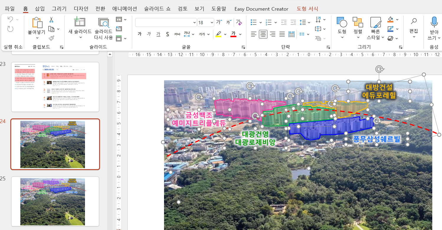Click the Copy icon
Image resolution: width=442 pixels, height=230 pixels.
pyautogui.click(x=51, y=29)
